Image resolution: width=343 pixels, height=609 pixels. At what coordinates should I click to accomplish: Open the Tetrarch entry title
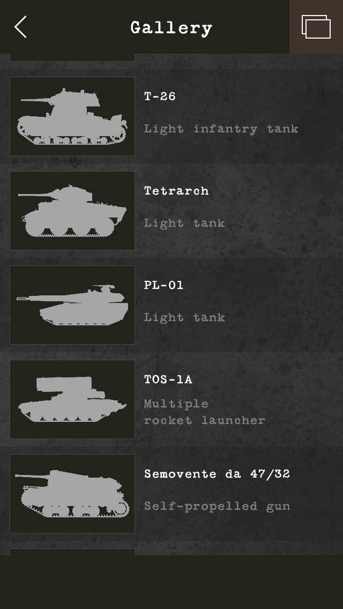point(176,190)
